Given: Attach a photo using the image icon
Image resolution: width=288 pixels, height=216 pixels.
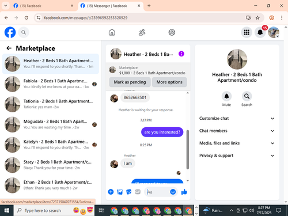Looking at the screenshot, I should tap(120, 192).
